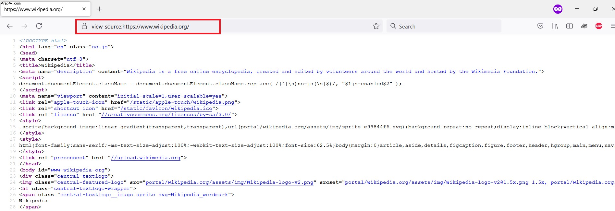
Task: Click the plain Wikipedia text on line 27
Action: (x=33, y=201)
